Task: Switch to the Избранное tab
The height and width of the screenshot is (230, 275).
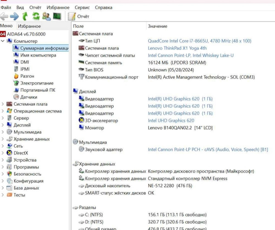Action: 29,26
